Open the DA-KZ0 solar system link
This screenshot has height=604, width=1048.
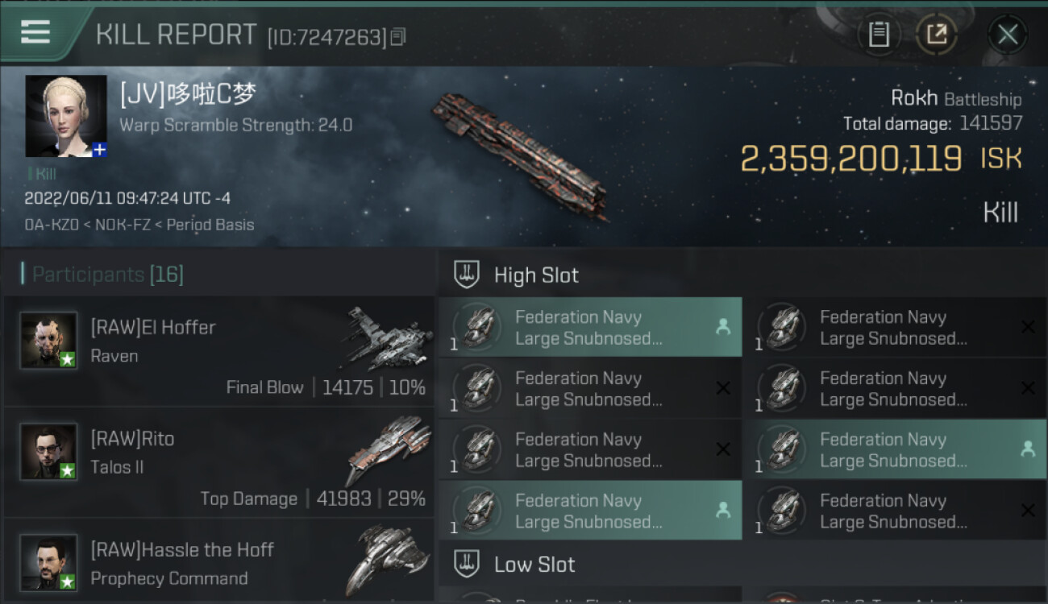point(52,225)
